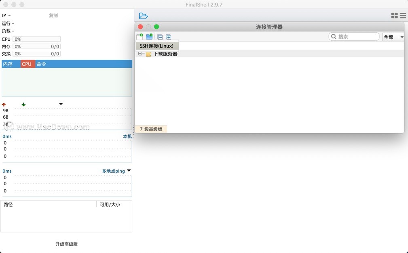Select SSH连接(Linux) from the popup menu

(x=156, y=46)
